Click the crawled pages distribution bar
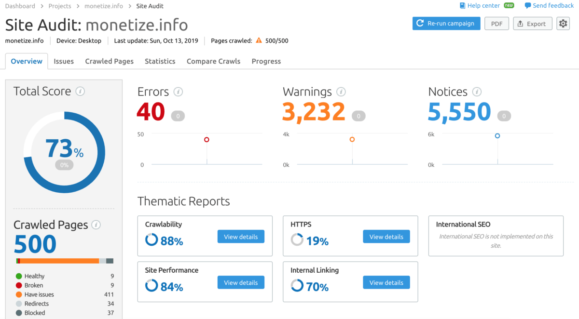 tap(65, 261)
